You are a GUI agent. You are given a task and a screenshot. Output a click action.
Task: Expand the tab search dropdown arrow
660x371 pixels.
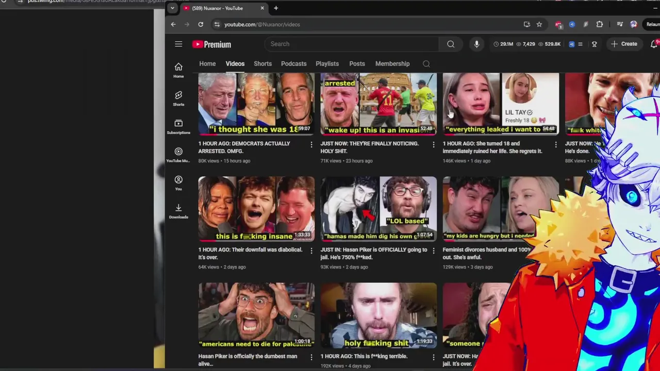pyautogui.click(x=172, y=8)
